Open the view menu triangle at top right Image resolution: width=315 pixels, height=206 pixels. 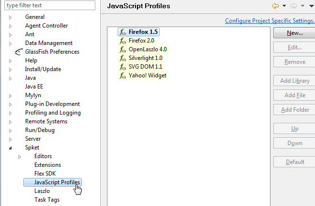coord(312,6)
